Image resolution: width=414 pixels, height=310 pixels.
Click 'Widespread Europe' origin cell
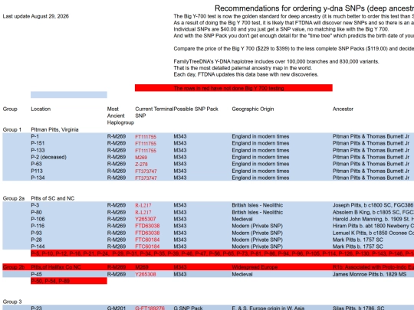click(x=255, y=267)
